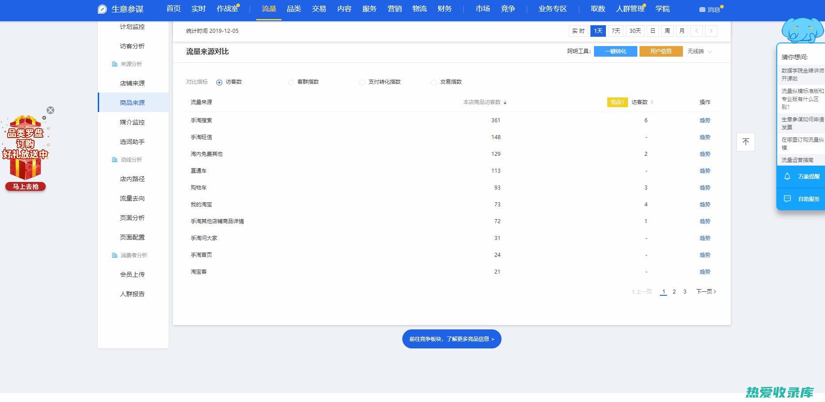The width and height of the screenshot is (825, 402).
Task: Open 人群报告 in sidebar
Action: pos(132,294)
